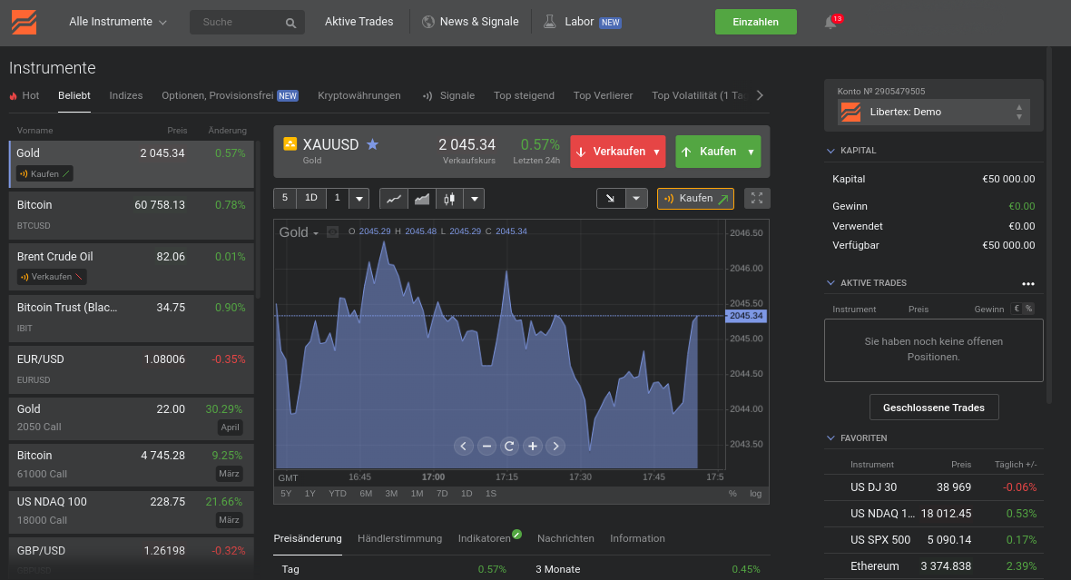The height and width of the screenshot is (580, 1071).
Task: Select the 5Y chart range
Action: [286, 493]
